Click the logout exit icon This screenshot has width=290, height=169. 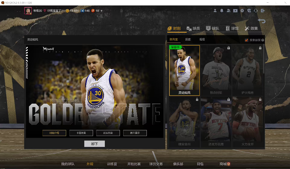[x=263, y=11]
